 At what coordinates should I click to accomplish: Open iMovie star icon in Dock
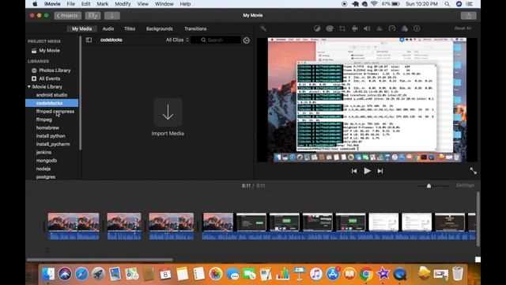coord(383,274)
